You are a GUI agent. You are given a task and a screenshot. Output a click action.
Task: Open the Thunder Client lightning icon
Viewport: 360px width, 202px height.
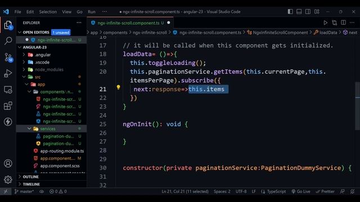(8, 122)
